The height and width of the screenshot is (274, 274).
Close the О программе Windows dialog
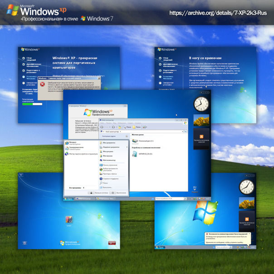coord(125,106)
